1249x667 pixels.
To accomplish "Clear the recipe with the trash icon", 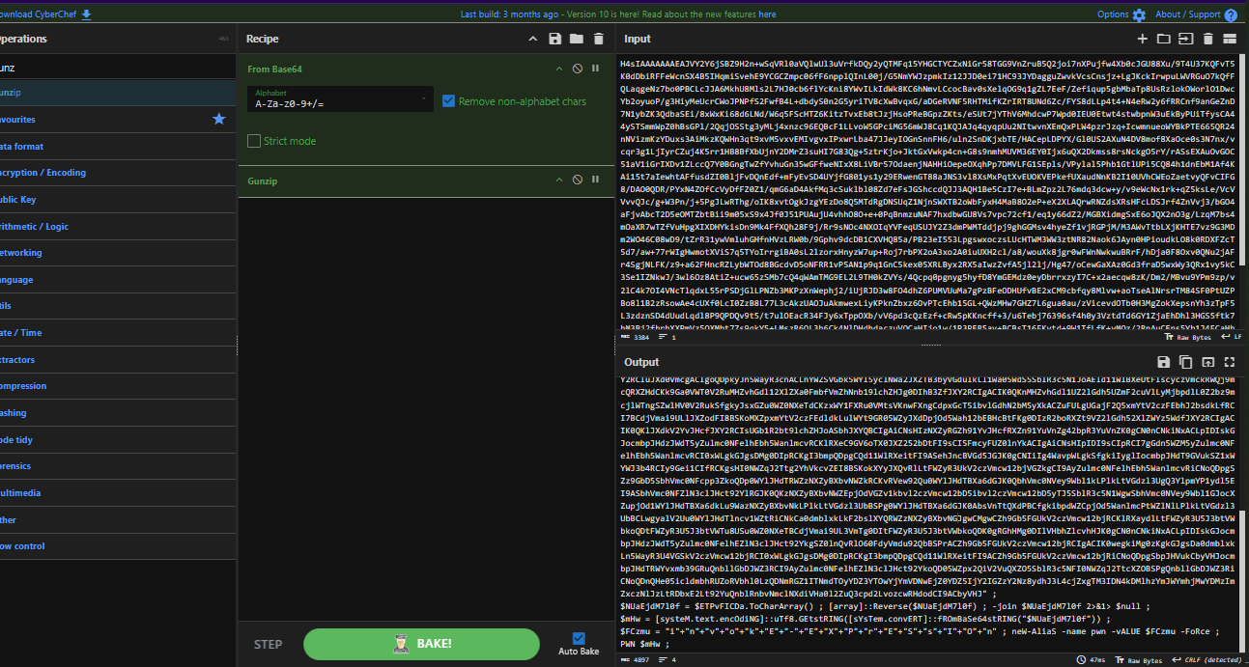I will coord(598,39).
